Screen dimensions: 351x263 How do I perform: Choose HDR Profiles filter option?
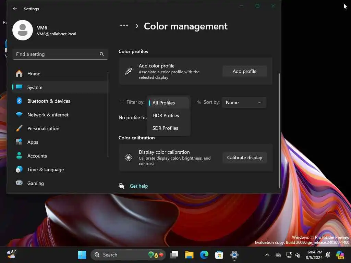tap(168, 115)
